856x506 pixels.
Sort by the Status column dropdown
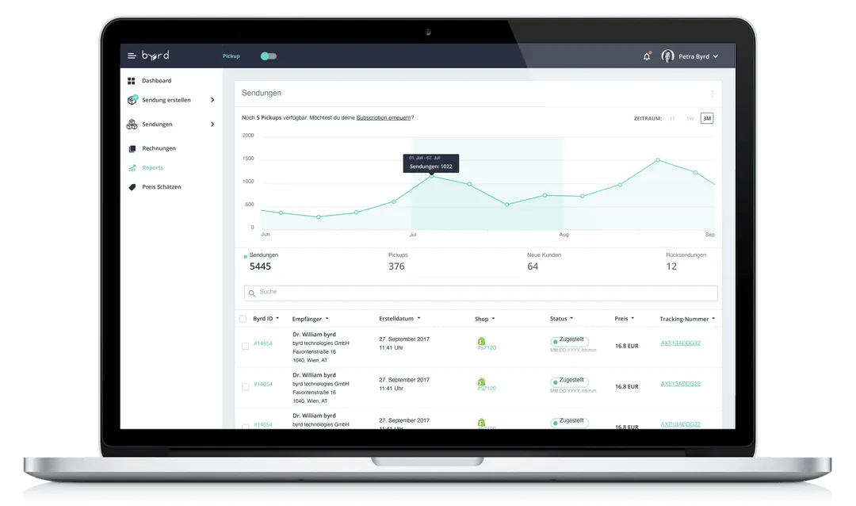pyautogui.click(x=561, y=319)
